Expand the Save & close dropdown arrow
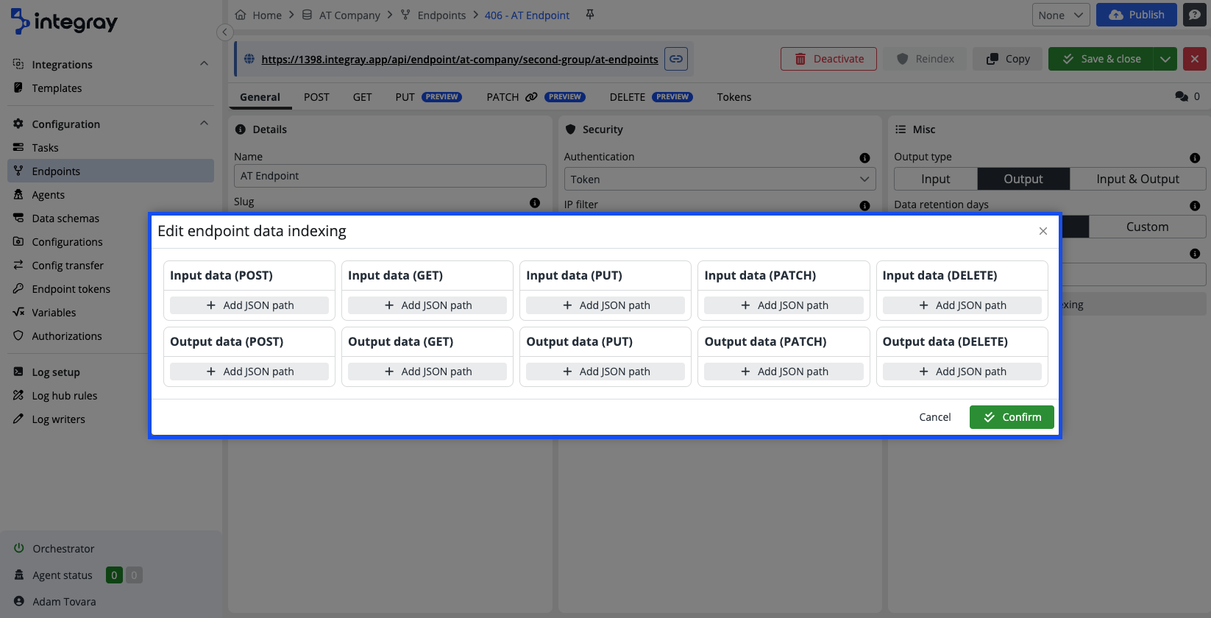 coord(1165,59)
